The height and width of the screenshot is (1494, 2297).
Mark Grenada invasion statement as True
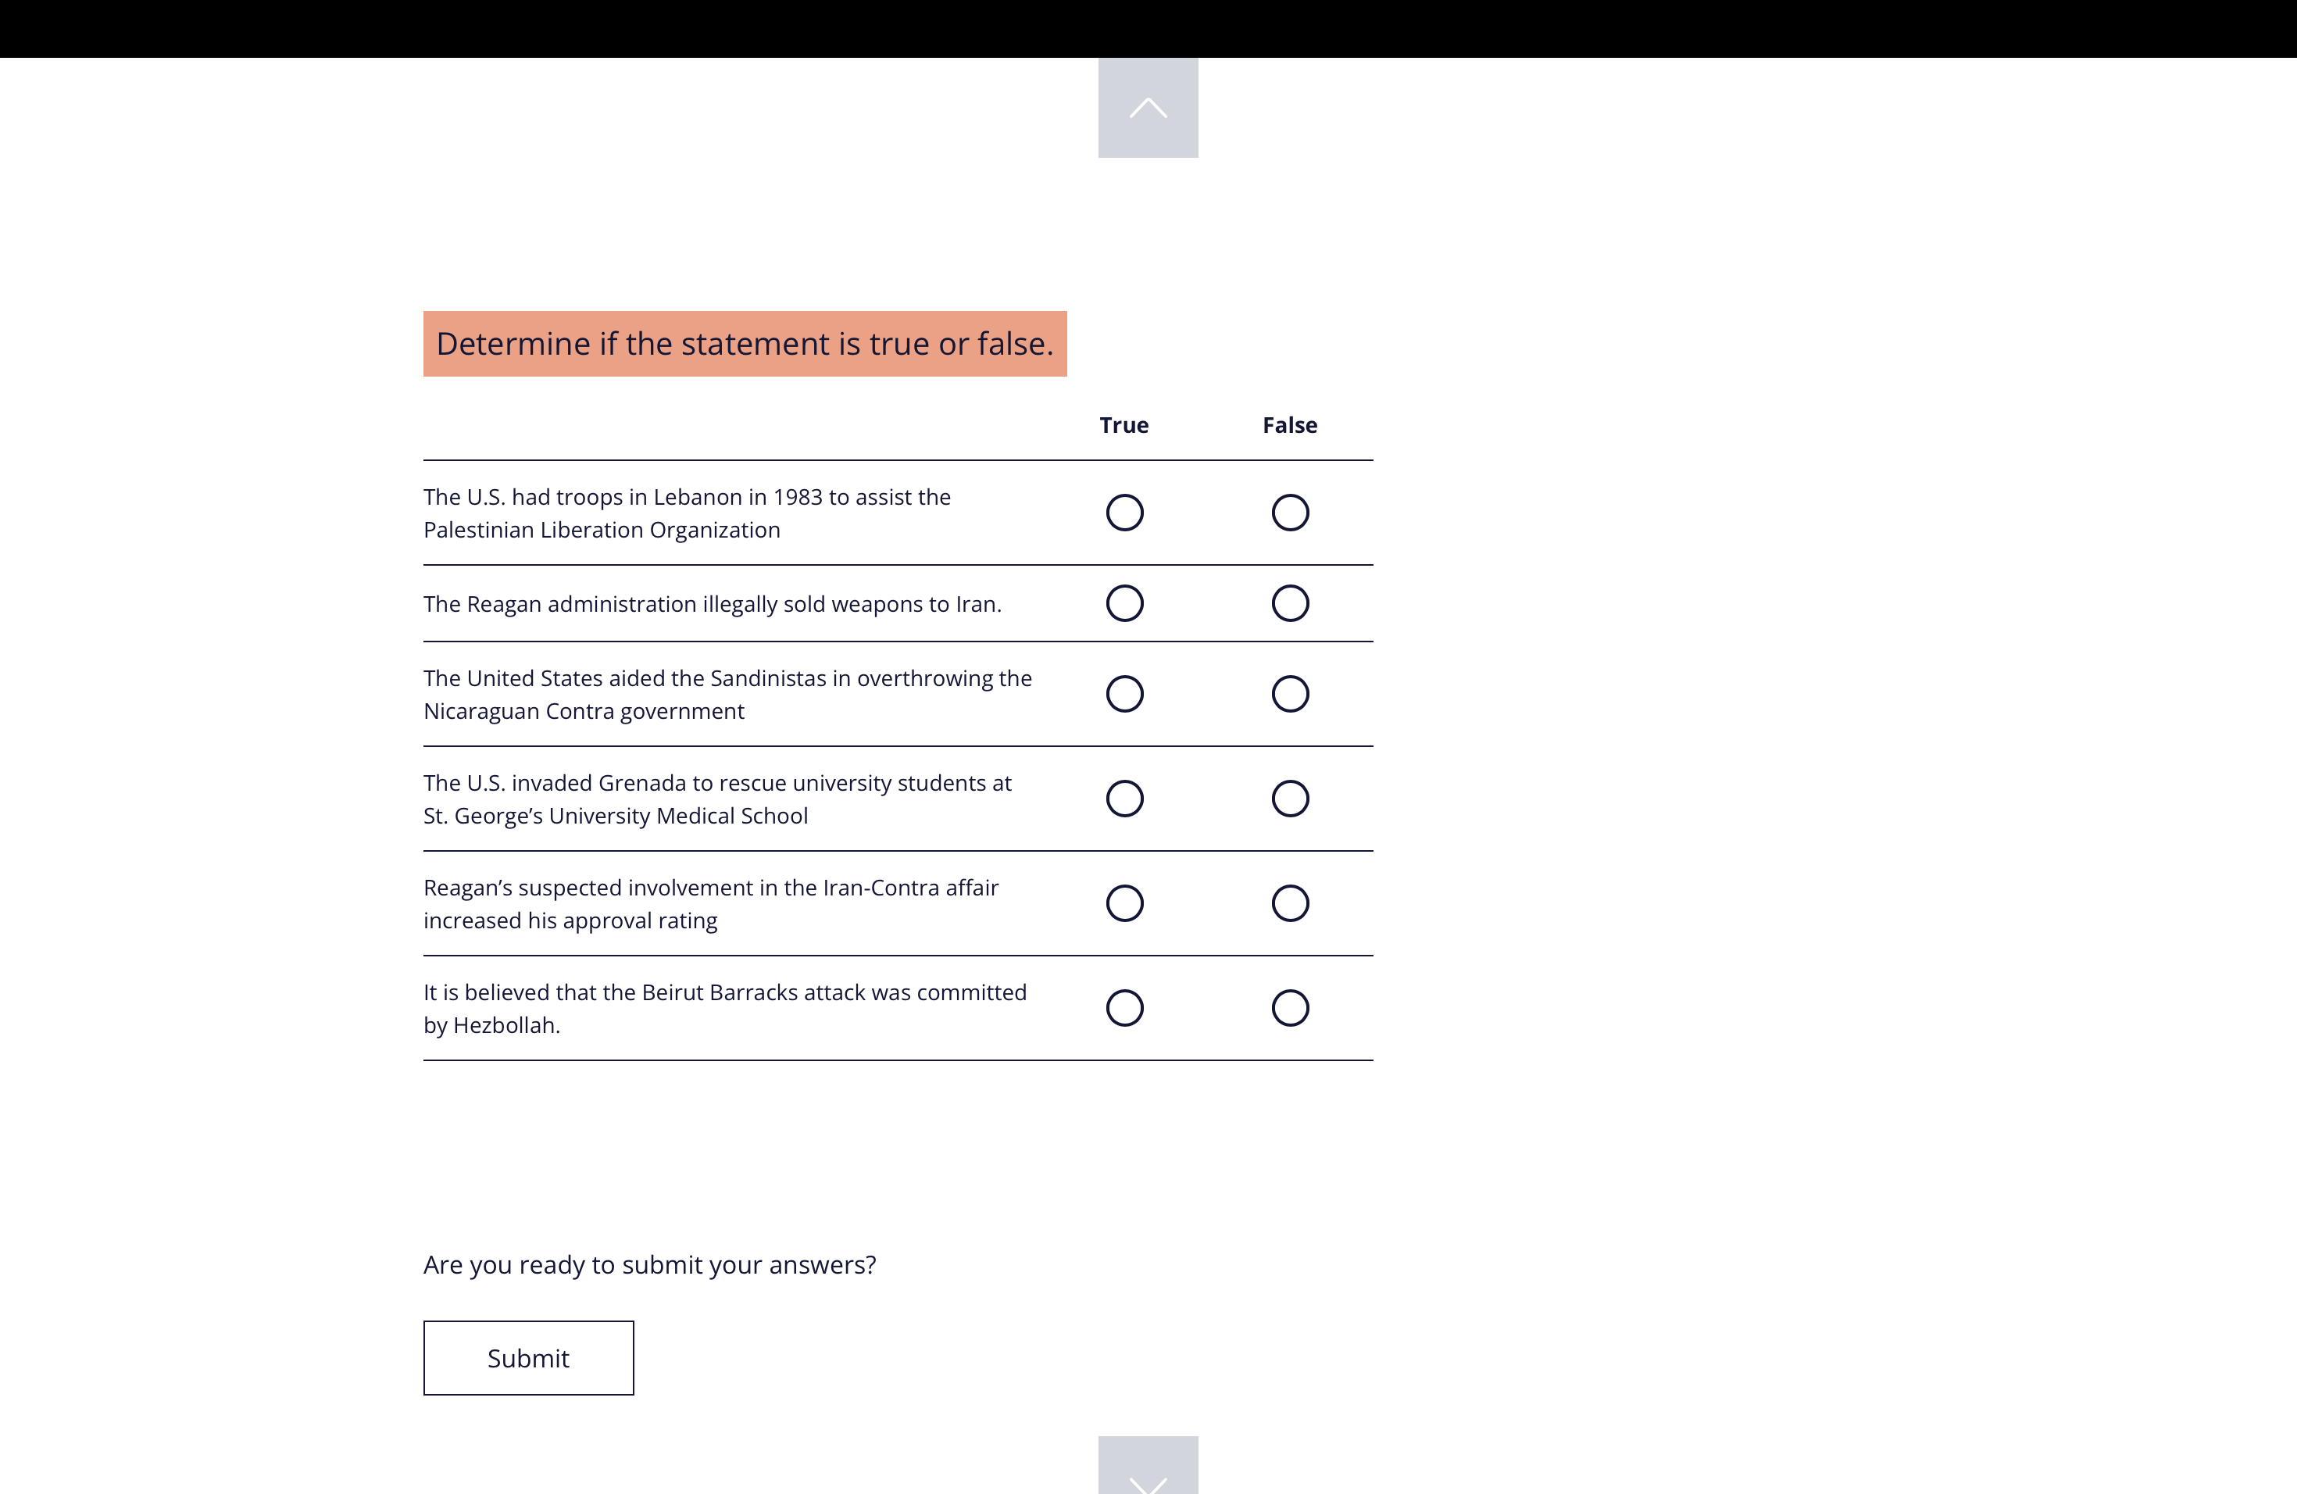1124,798
